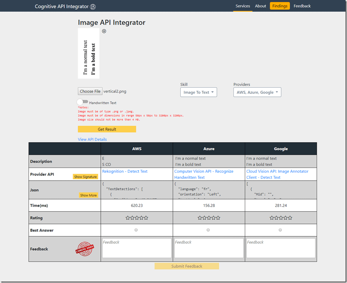The width and height of the screenshot is (347, 283).
Task: Open the Image To Text skill dropdown
Action: click(x=199, y=92)
